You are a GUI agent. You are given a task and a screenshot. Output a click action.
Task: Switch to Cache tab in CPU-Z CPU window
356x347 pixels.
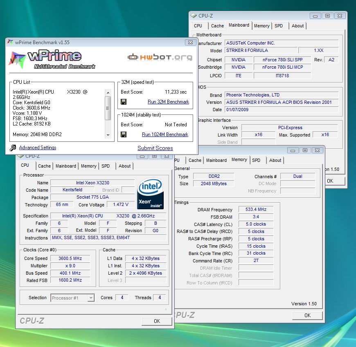(44, 166)
